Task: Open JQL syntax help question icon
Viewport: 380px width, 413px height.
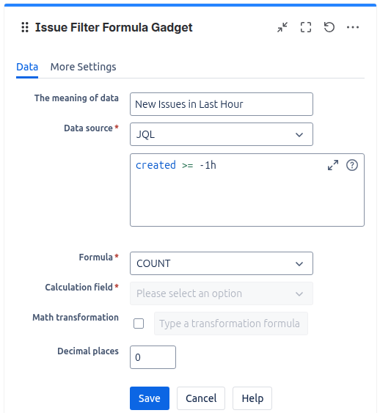Action: [x=352, y=165]
